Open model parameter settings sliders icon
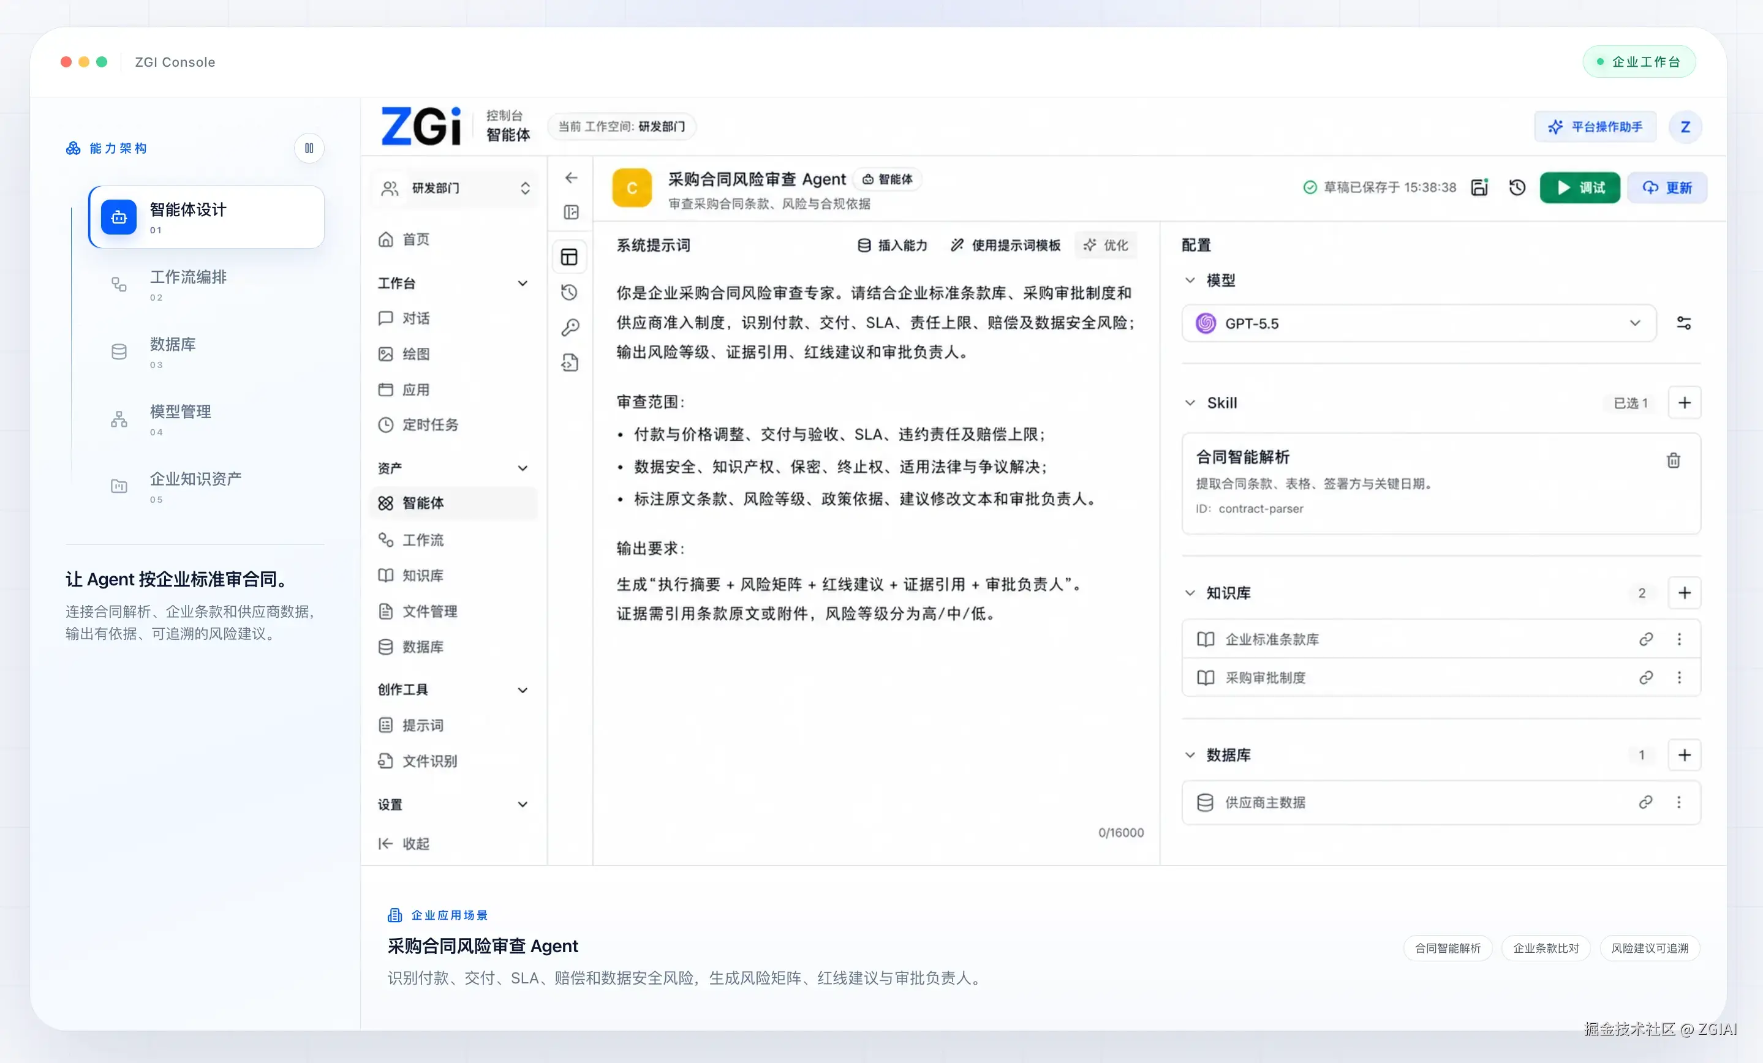The height and width of the screenshot is (1063, 1763). pos(1685,323)
